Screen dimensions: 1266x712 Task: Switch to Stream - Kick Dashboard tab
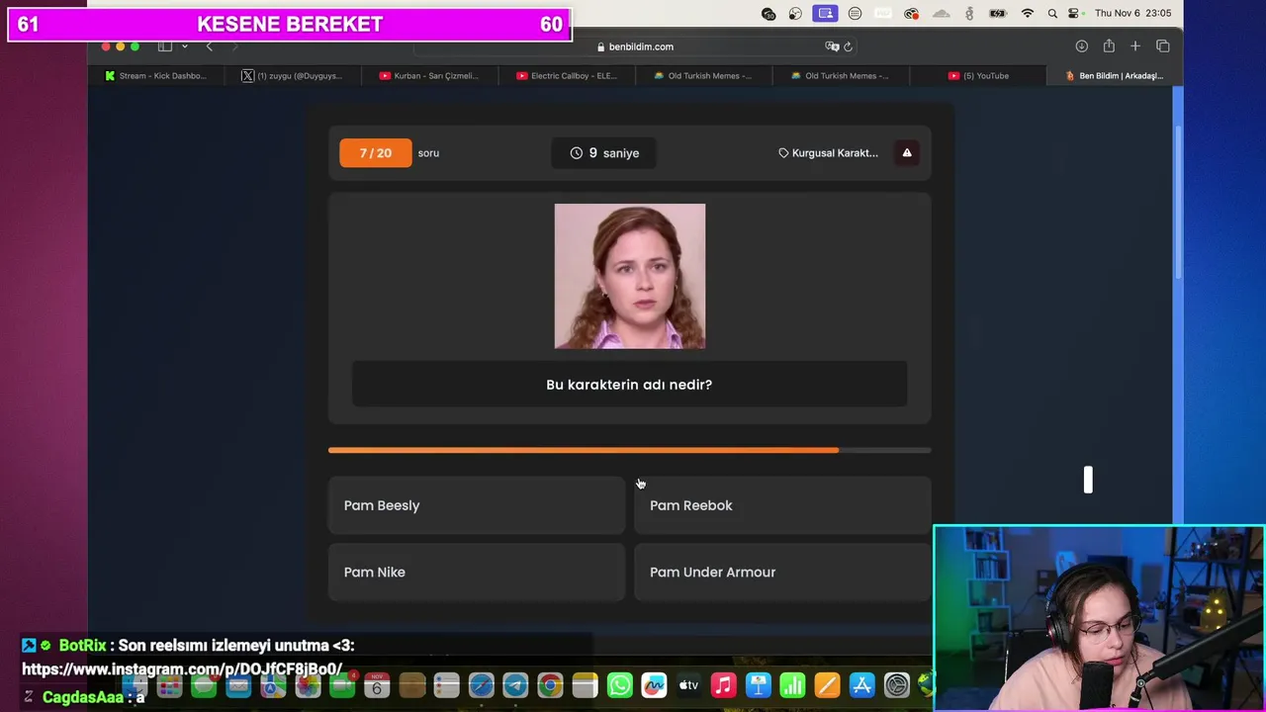click(x=155, y=75)
